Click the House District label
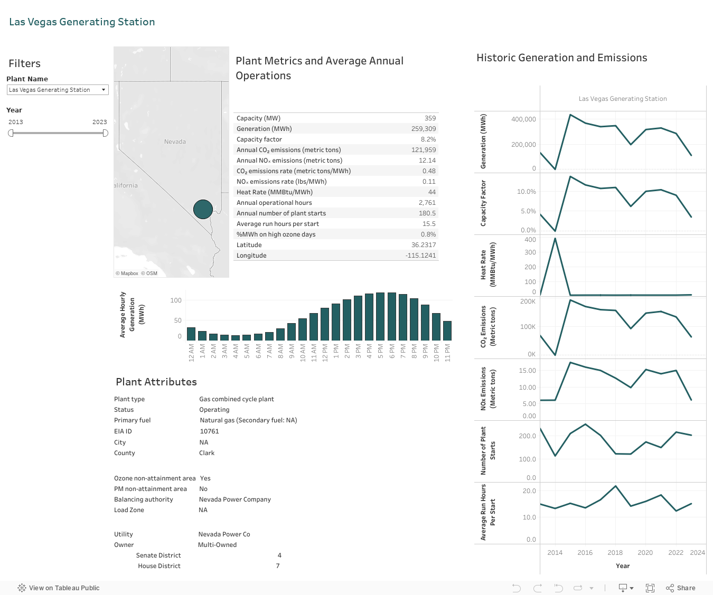Viewport: 713px width, 595px height. (160, 566)
